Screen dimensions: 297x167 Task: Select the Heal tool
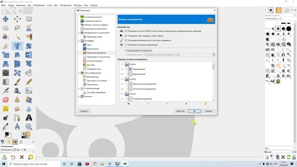pyautogui.click(x=6, y=109)
